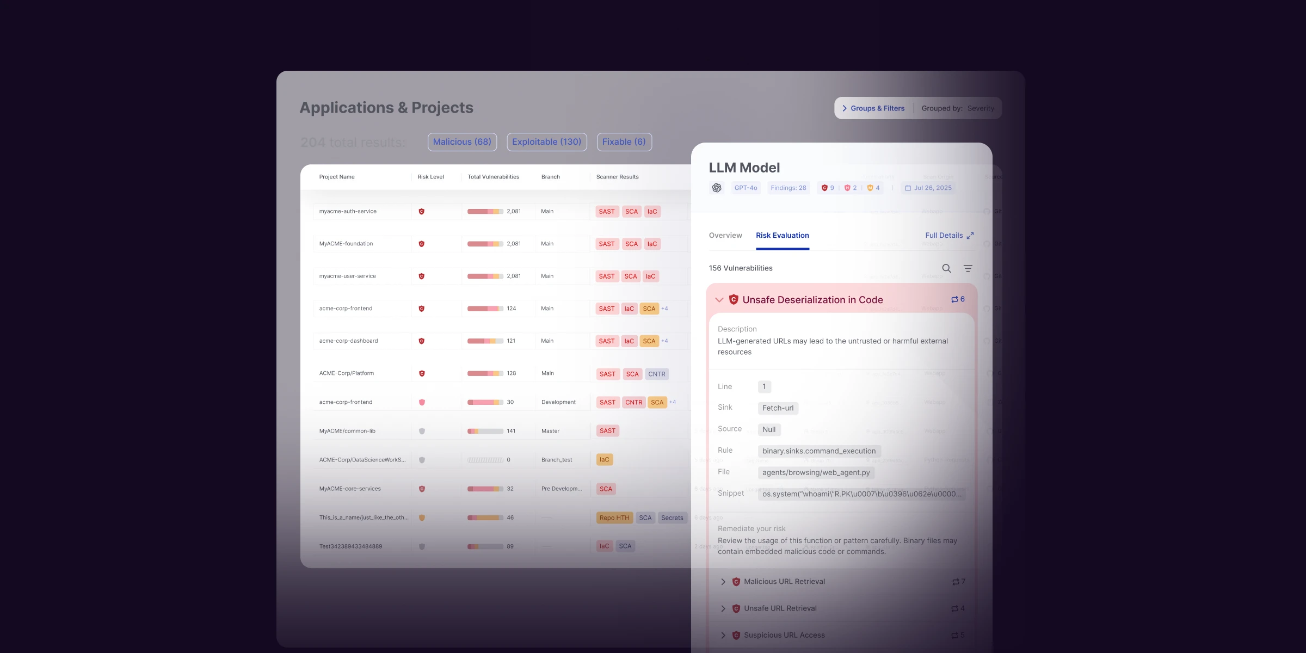Select the Risk Evaluation tab
Image resolution: width=1306 pixels, height=653 pixels.
point(783,236)
